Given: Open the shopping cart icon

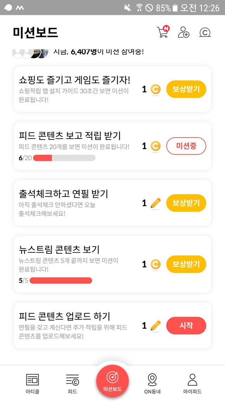Looking at the screenshot, I should [162, 32].
